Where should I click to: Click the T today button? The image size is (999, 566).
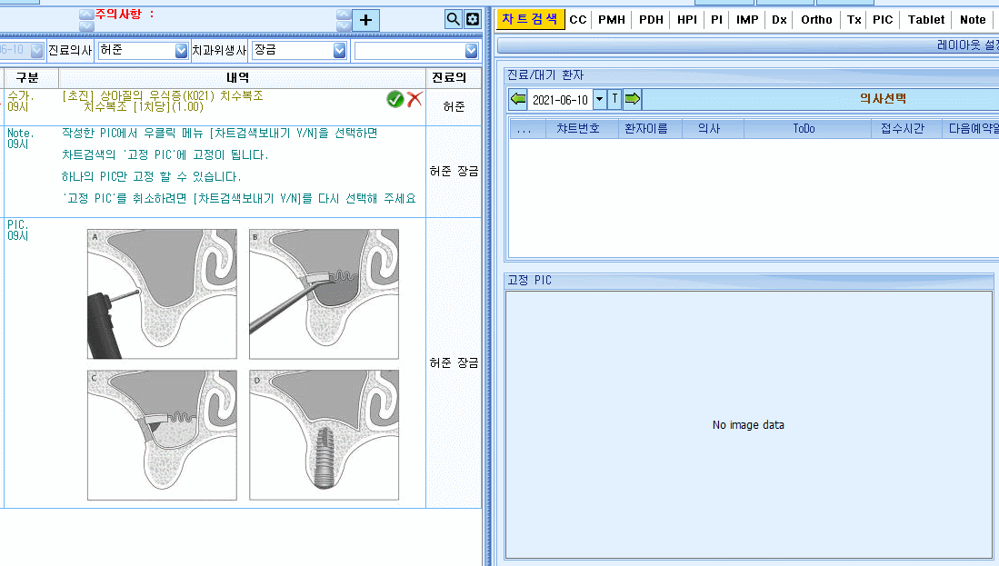click(x=614, y=99)
